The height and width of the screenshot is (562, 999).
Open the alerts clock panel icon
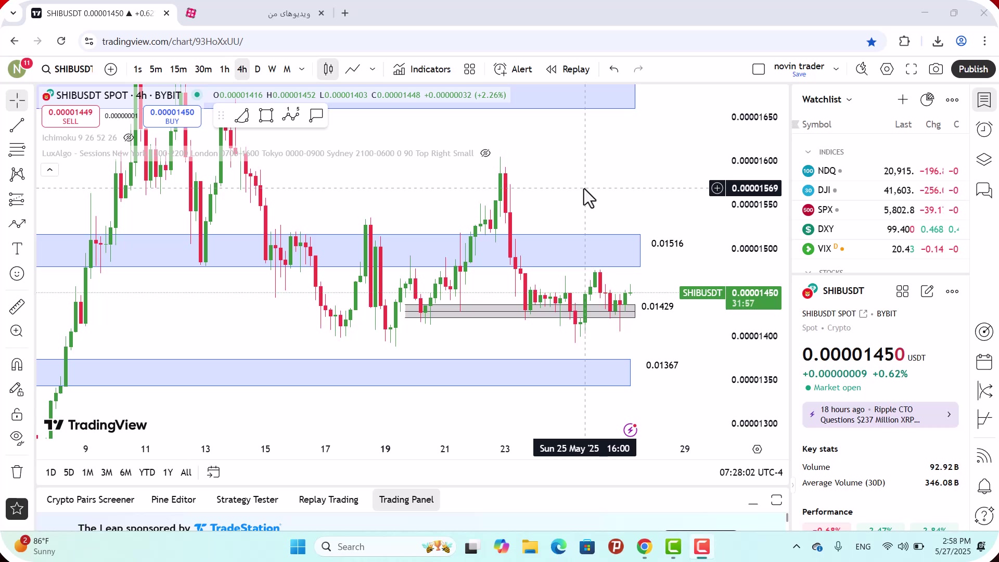pyautogui.click(x=984, y=129)
